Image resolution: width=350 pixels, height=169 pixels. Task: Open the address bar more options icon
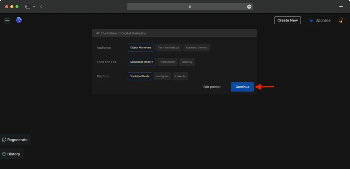point(249,7)
